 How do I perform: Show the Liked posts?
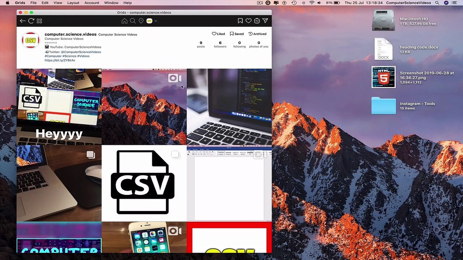coord(218,34)
